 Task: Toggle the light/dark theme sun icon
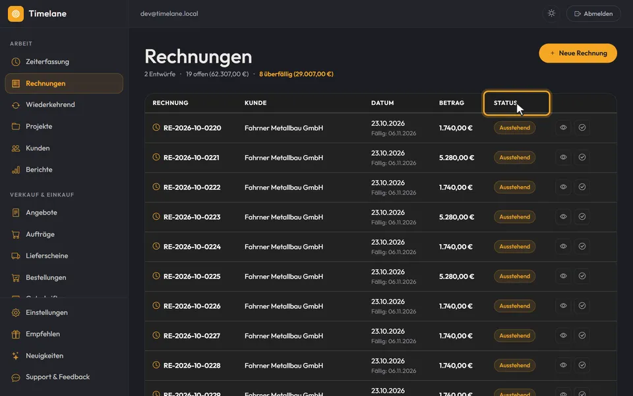551,14
